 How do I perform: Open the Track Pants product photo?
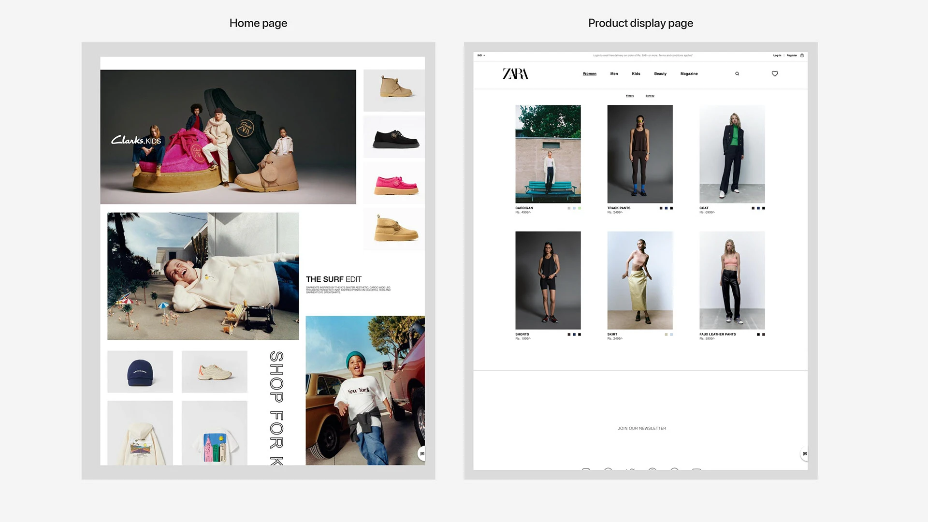(x=640, y=154)
